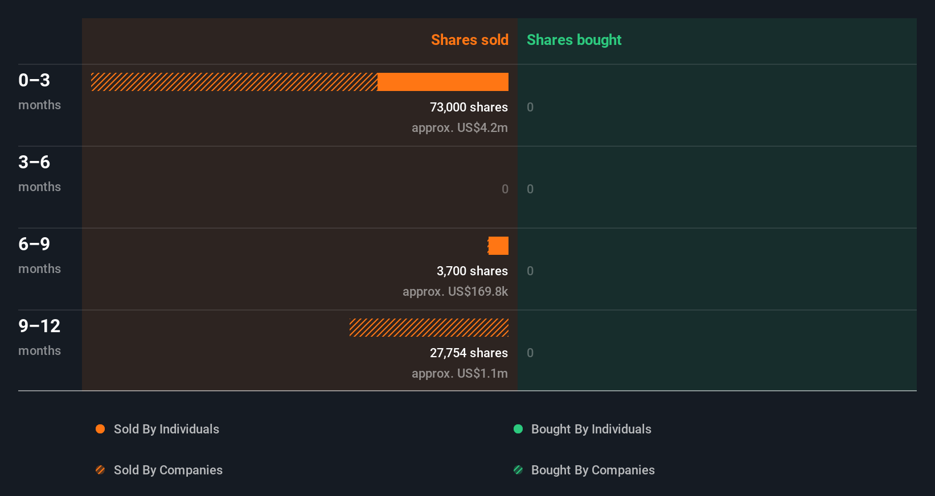This screenshot has height=496, width=935.
Task: Select the Sold By Individuals legend label
Action: point(166,429)
